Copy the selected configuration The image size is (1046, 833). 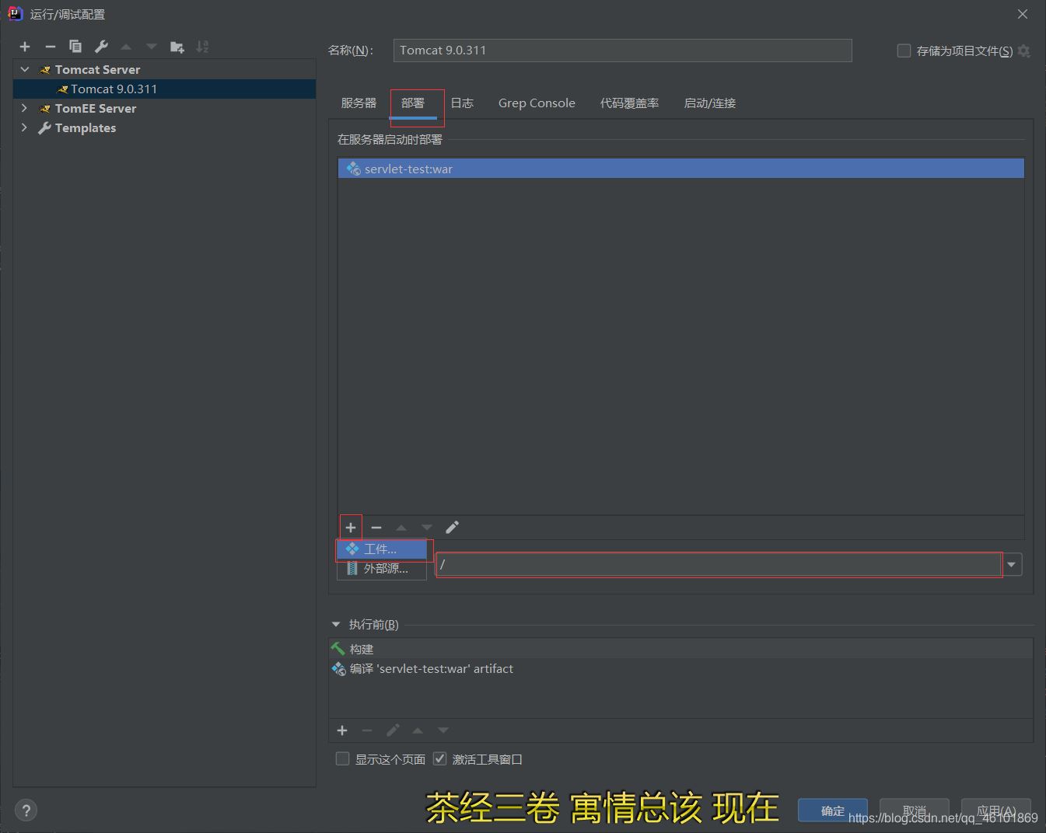pos(75,47)
